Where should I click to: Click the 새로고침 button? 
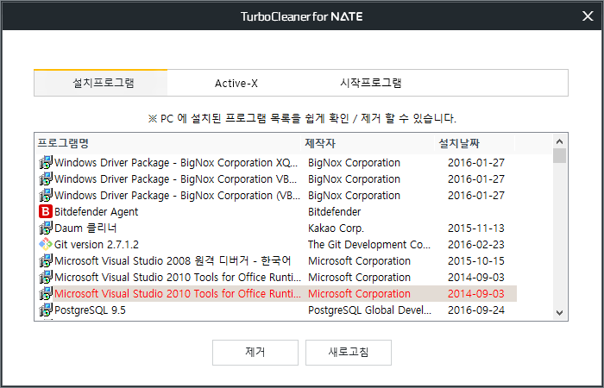coord(349,352)
